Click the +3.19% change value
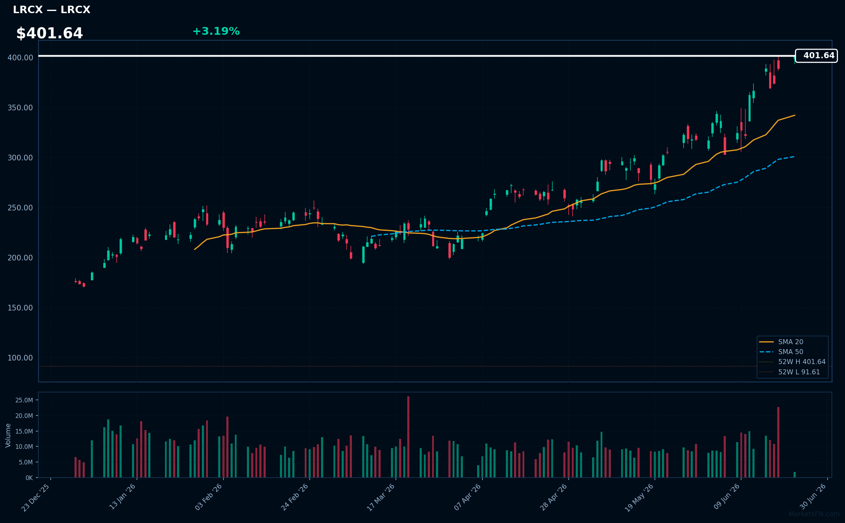The image size is (845, 523). 216,31
